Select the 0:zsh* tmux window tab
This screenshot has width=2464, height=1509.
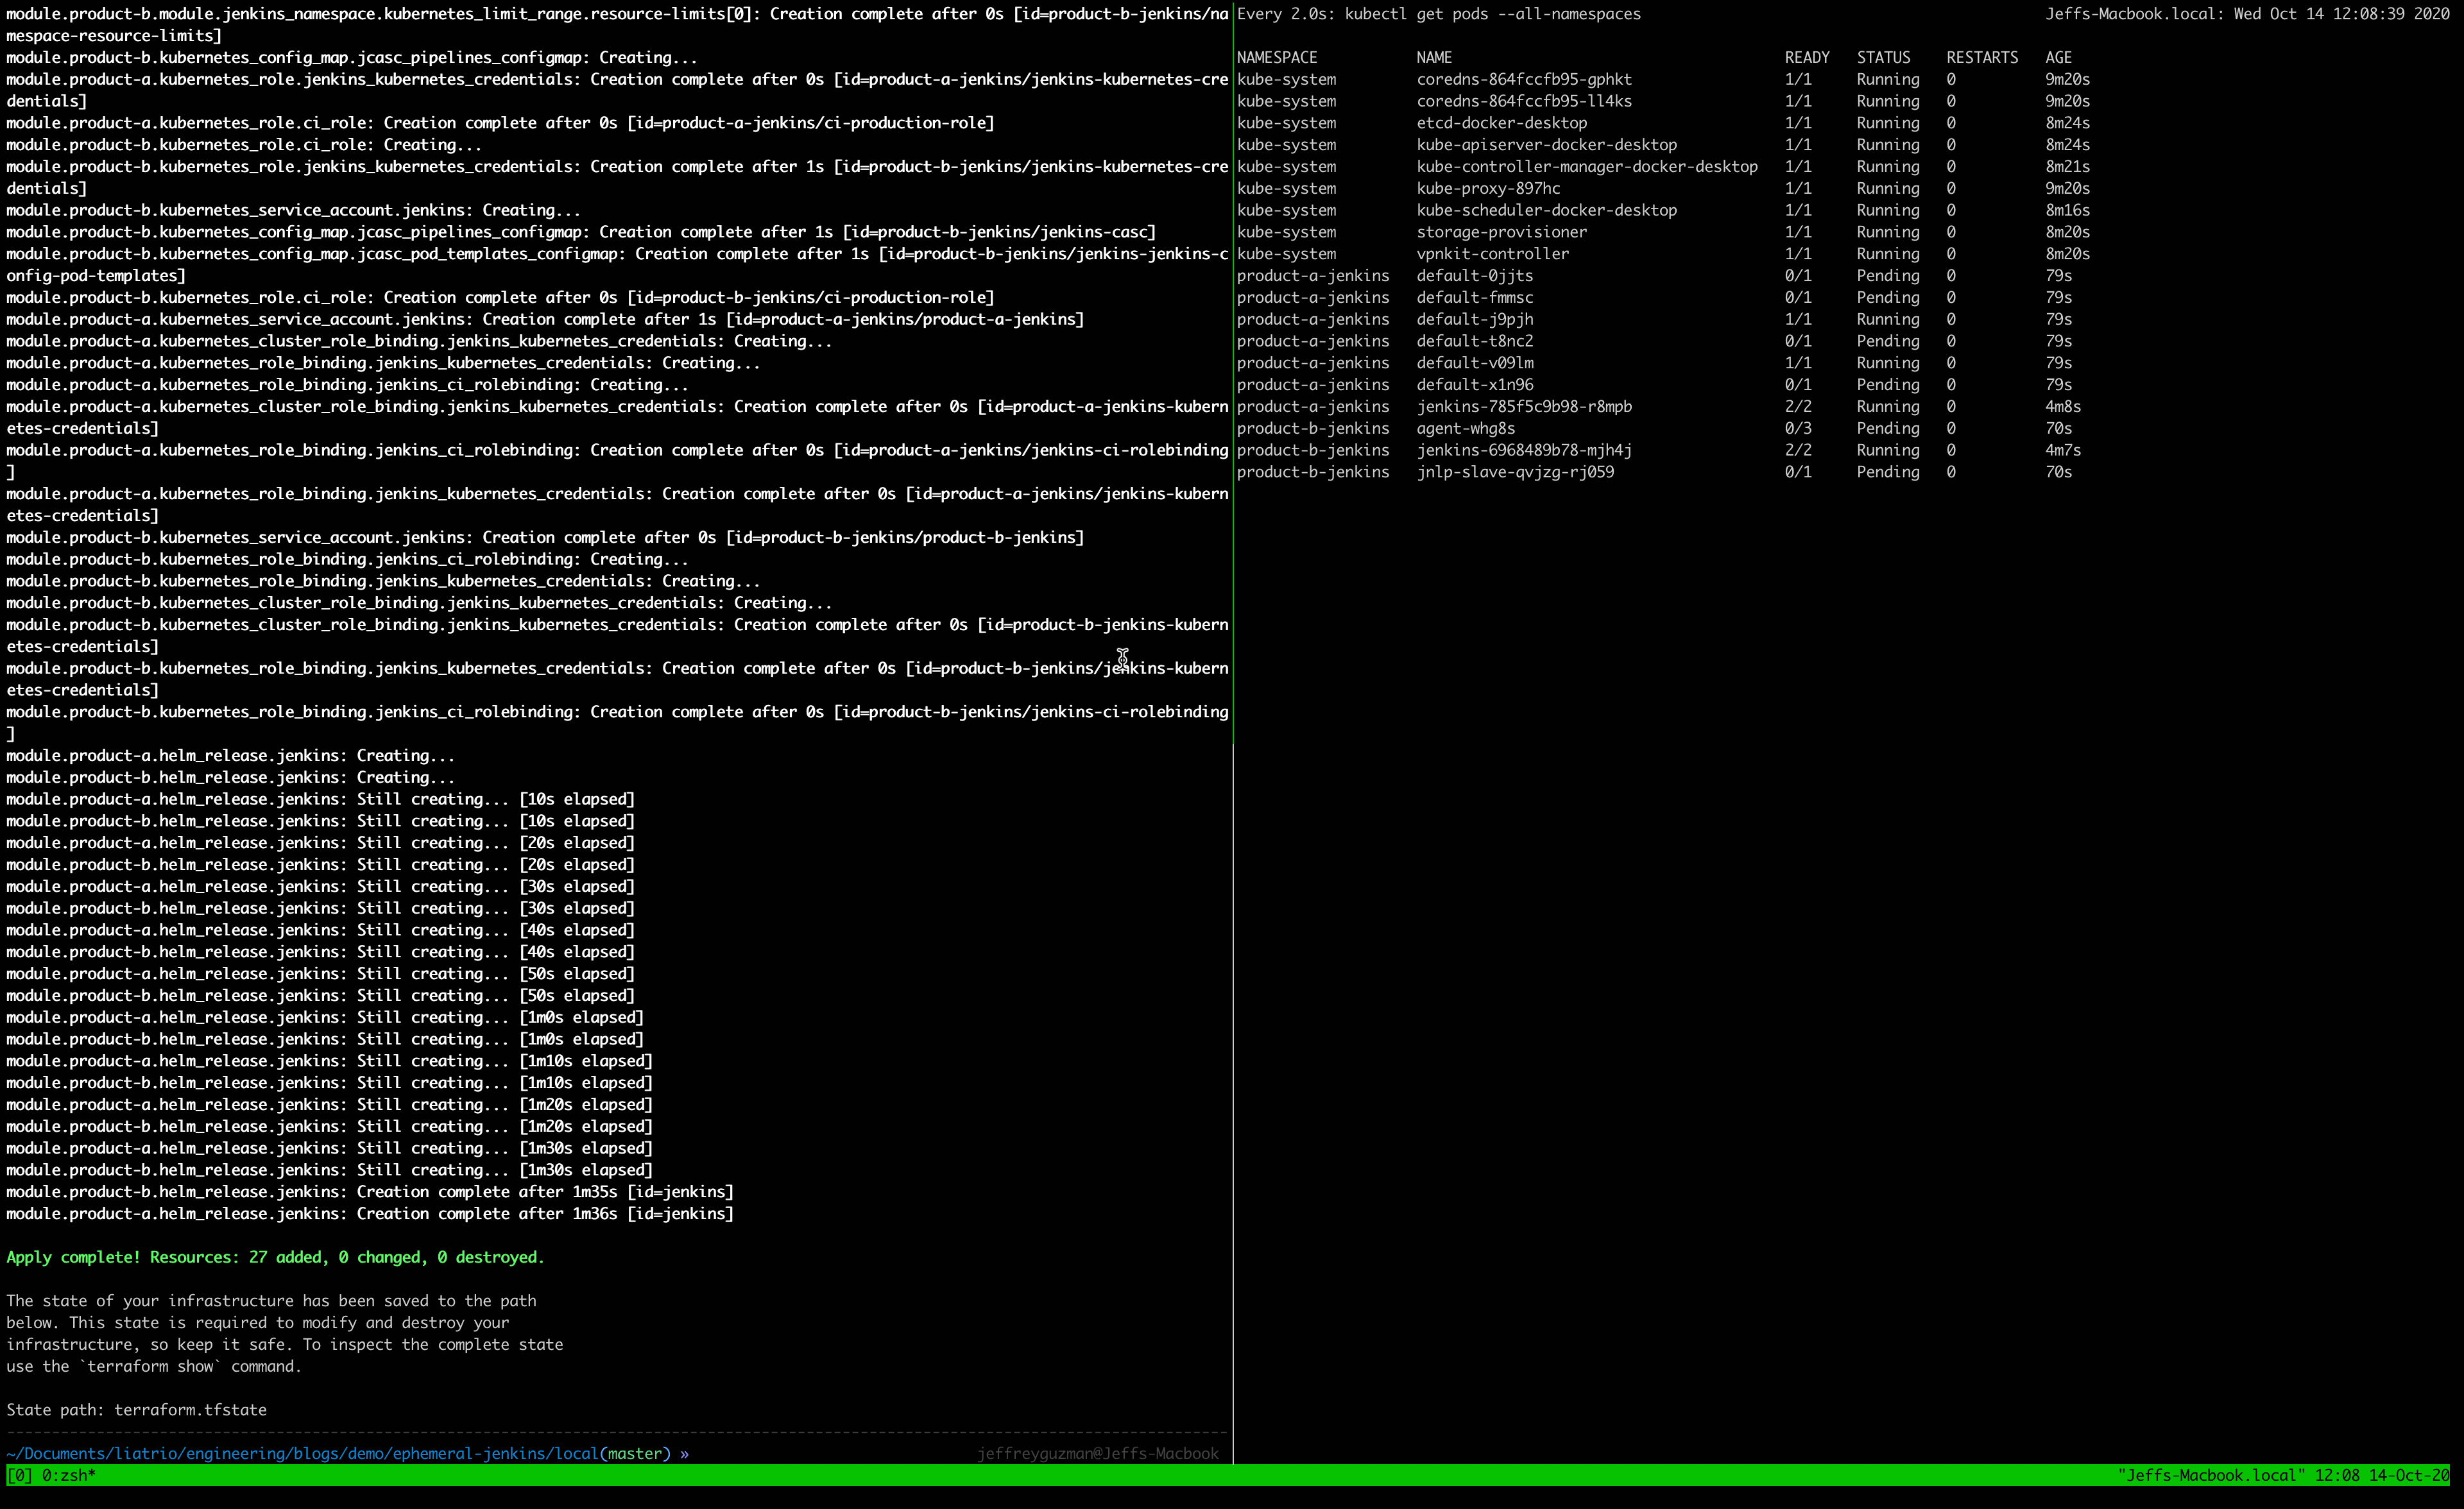coord(68,1475)
